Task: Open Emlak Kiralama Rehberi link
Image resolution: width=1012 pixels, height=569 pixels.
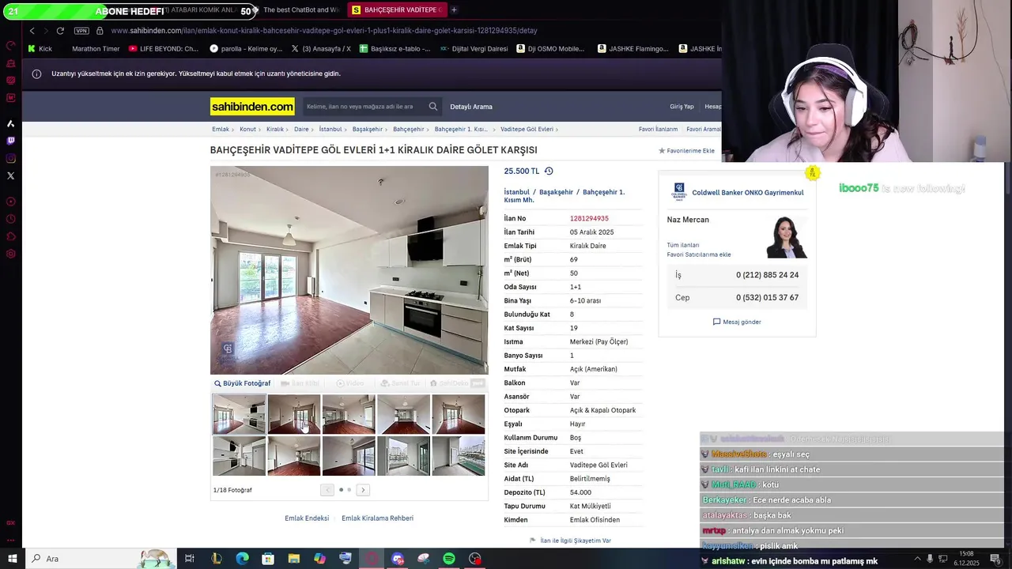Action: tap(377, 518)
